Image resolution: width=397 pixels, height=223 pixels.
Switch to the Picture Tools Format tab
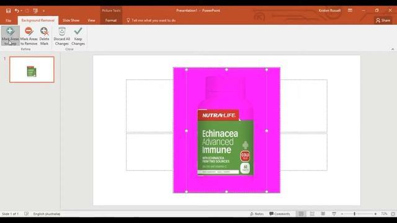coord(111,20)
